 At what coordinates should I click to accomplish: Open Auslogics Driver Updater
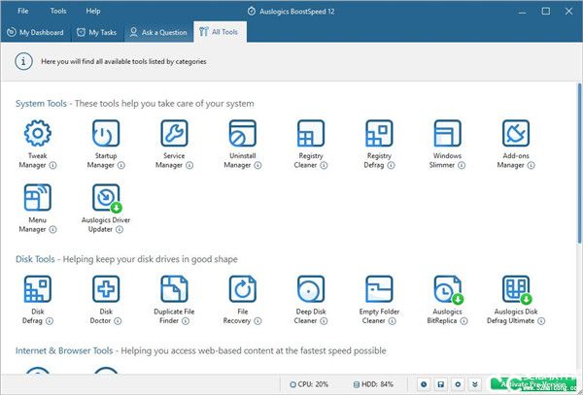[105, 198]
